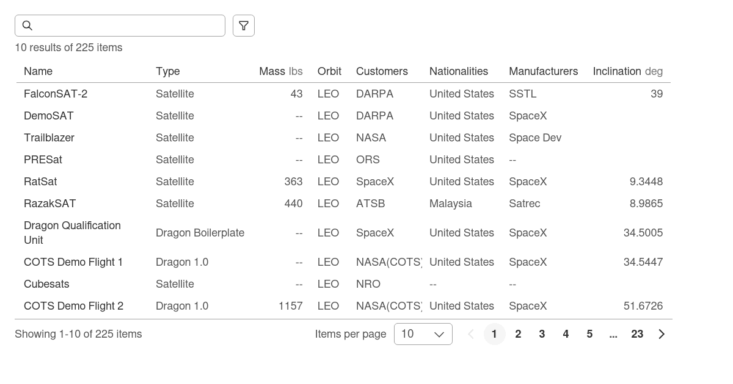Expand the items per page chevron arrow

[x=437, y=334]
